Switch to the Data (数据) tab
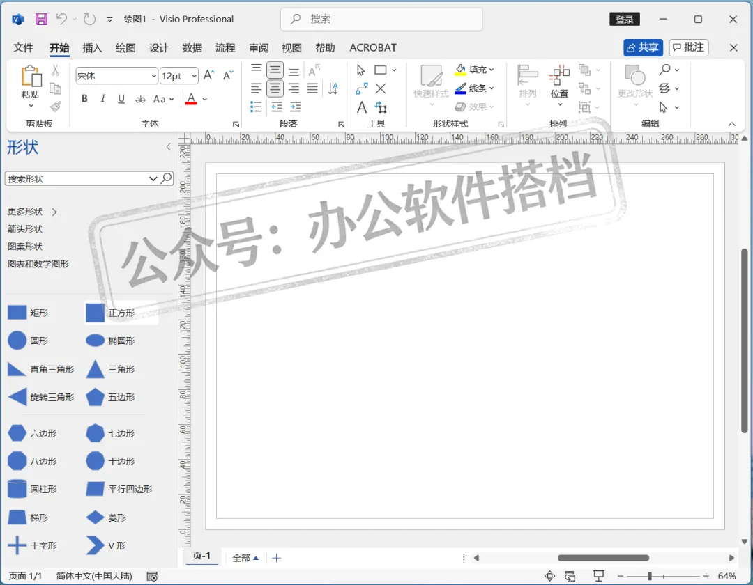This screenshot has width=753, height=585. [192, 47]
